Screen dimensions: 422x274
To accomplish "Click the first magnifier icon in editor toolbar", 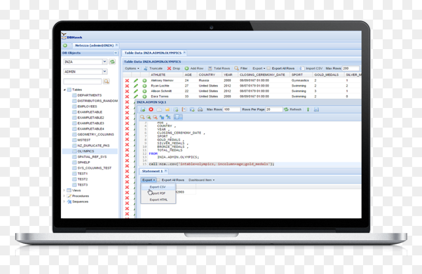I will [142, 117].
